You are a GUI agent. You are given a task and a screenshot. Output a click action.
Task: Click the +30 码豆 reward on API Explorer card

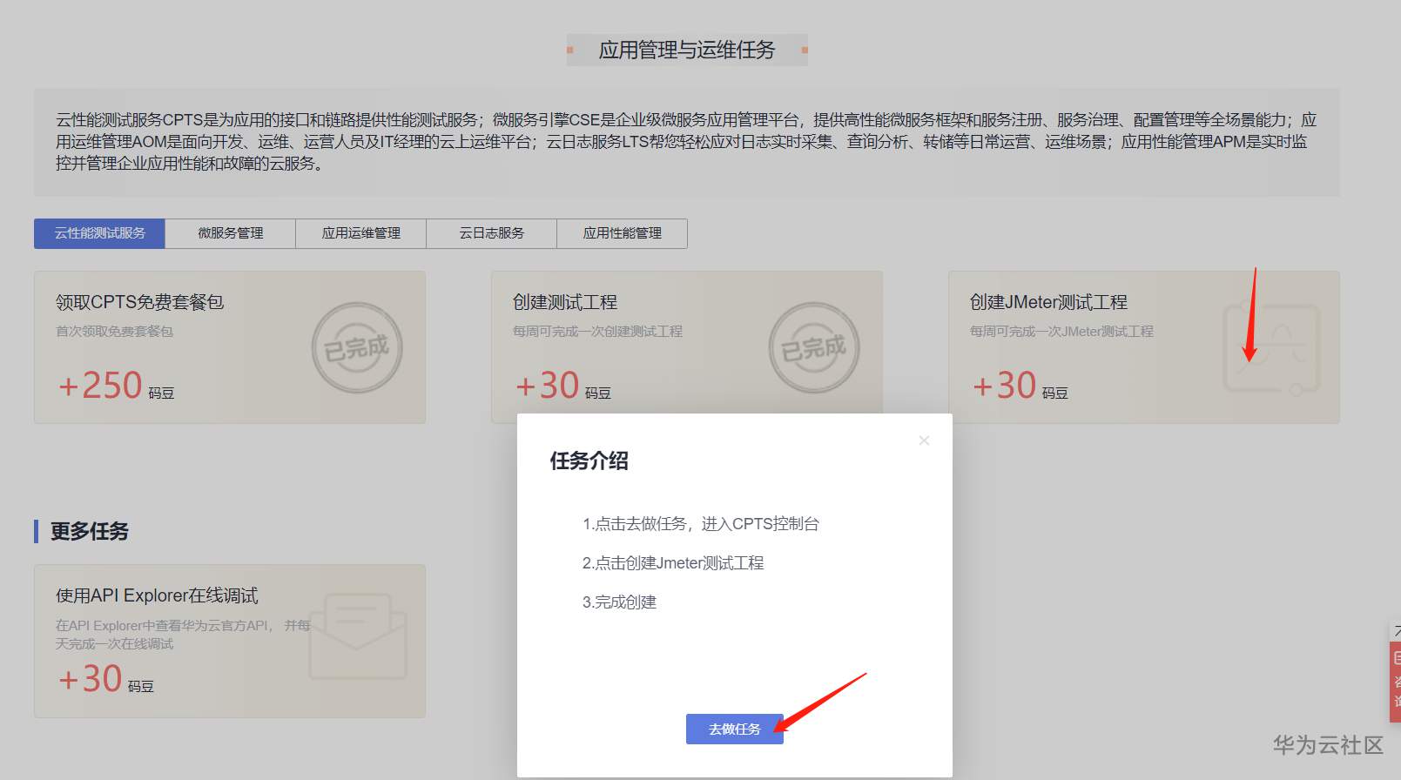click(105, 679)
